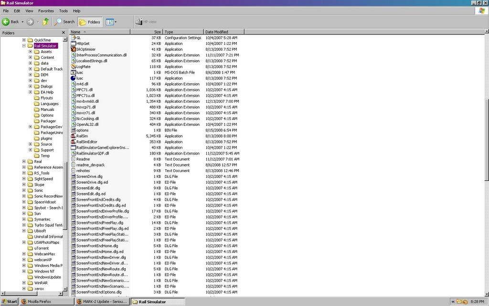
Task: Collapse the Rail Simulator tree folder
Action: pos(24,46)
